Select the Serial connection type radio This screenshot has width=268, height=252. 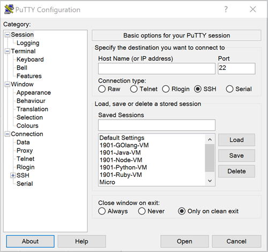229,89
